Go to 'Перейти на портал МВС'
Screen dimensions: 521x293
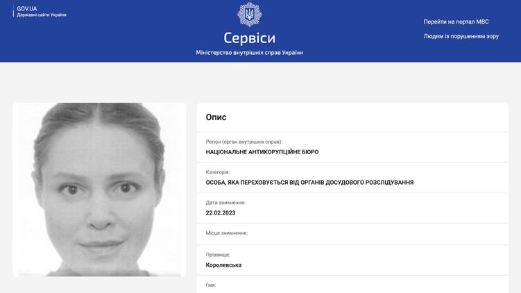pyautogui.click(x=456, y=22)
